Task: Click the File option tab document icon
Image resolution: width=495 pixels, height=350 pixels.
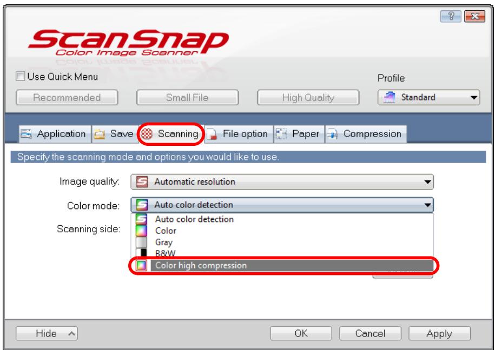Action: (x=213, y=134)
